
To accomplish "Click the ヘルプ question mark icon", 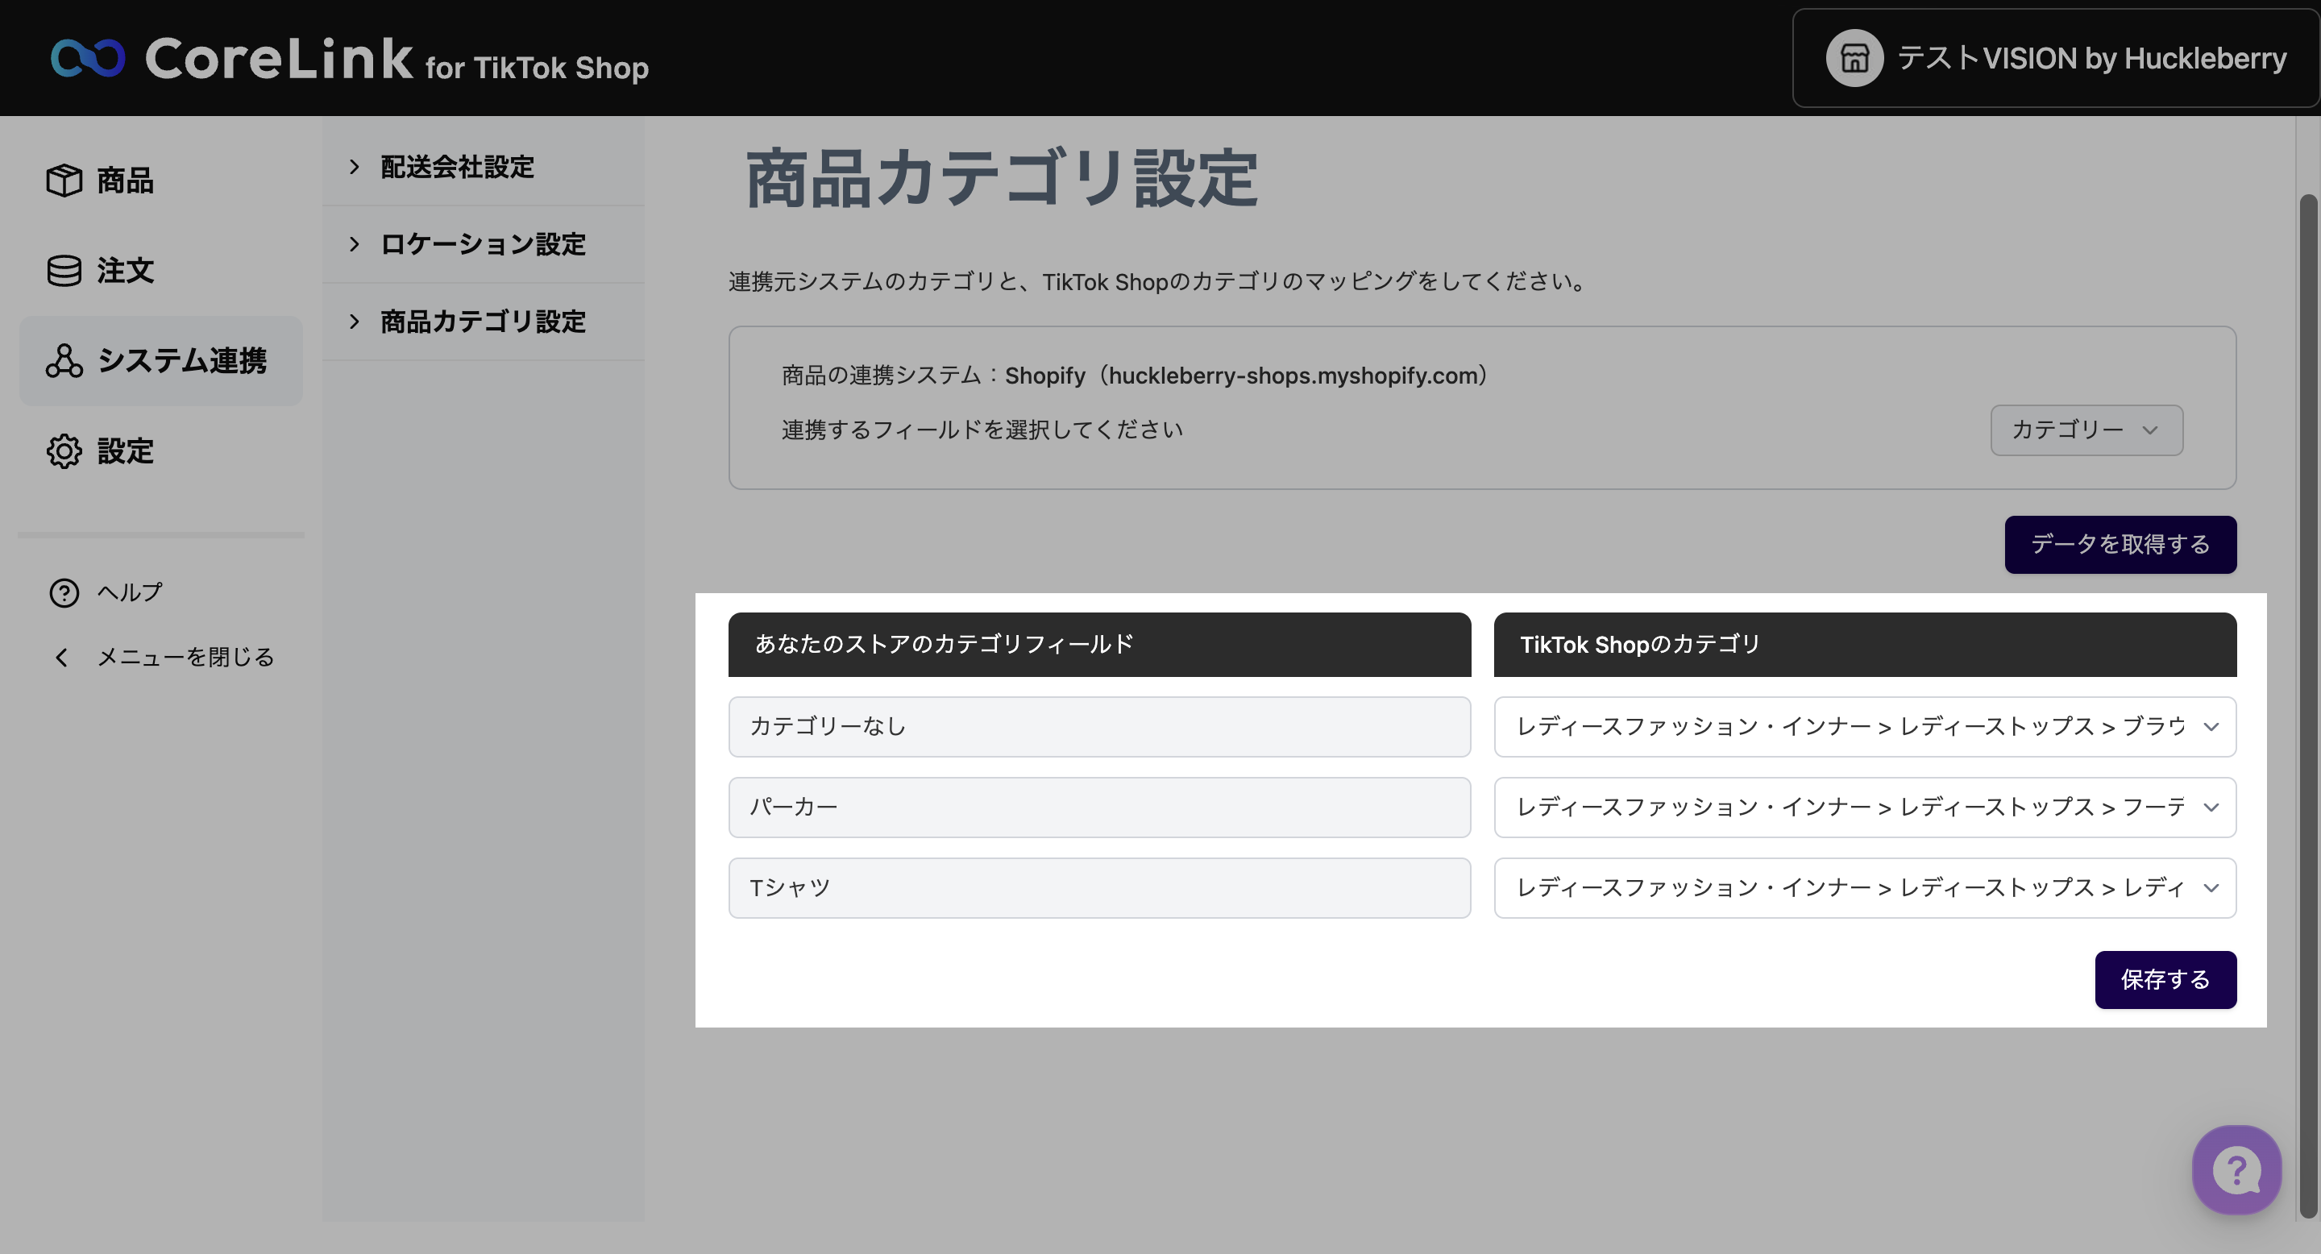I will coord(64,592).
